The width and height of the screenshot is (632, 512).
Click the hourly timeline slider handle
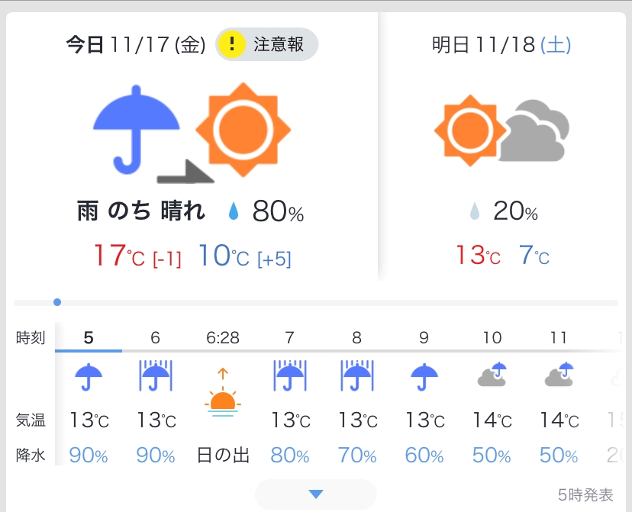[57, 302]
